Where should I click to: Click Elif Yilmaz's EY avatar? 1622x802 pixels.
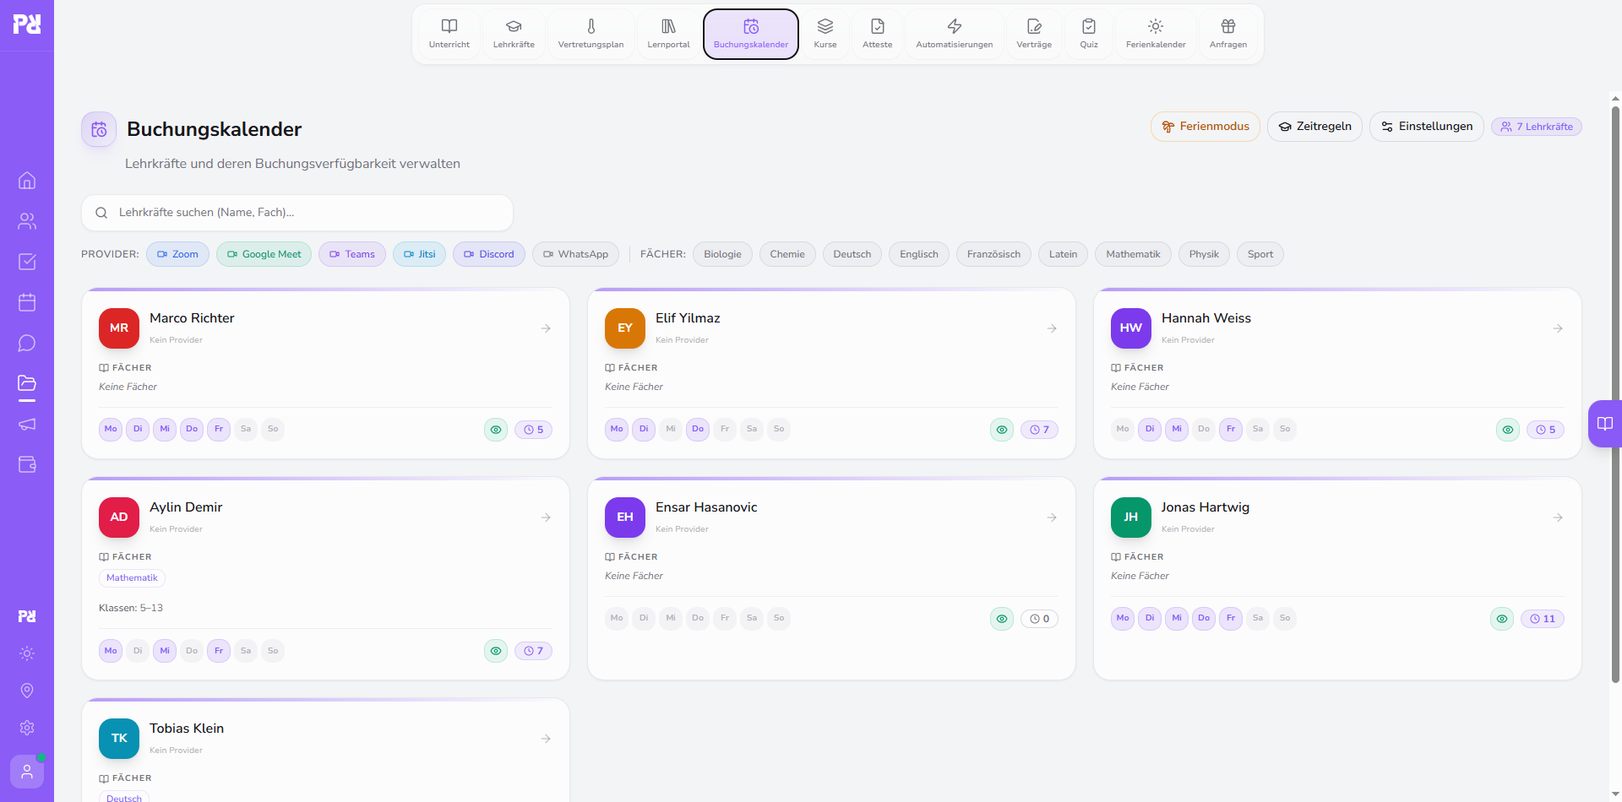click(x=625, y=328)
